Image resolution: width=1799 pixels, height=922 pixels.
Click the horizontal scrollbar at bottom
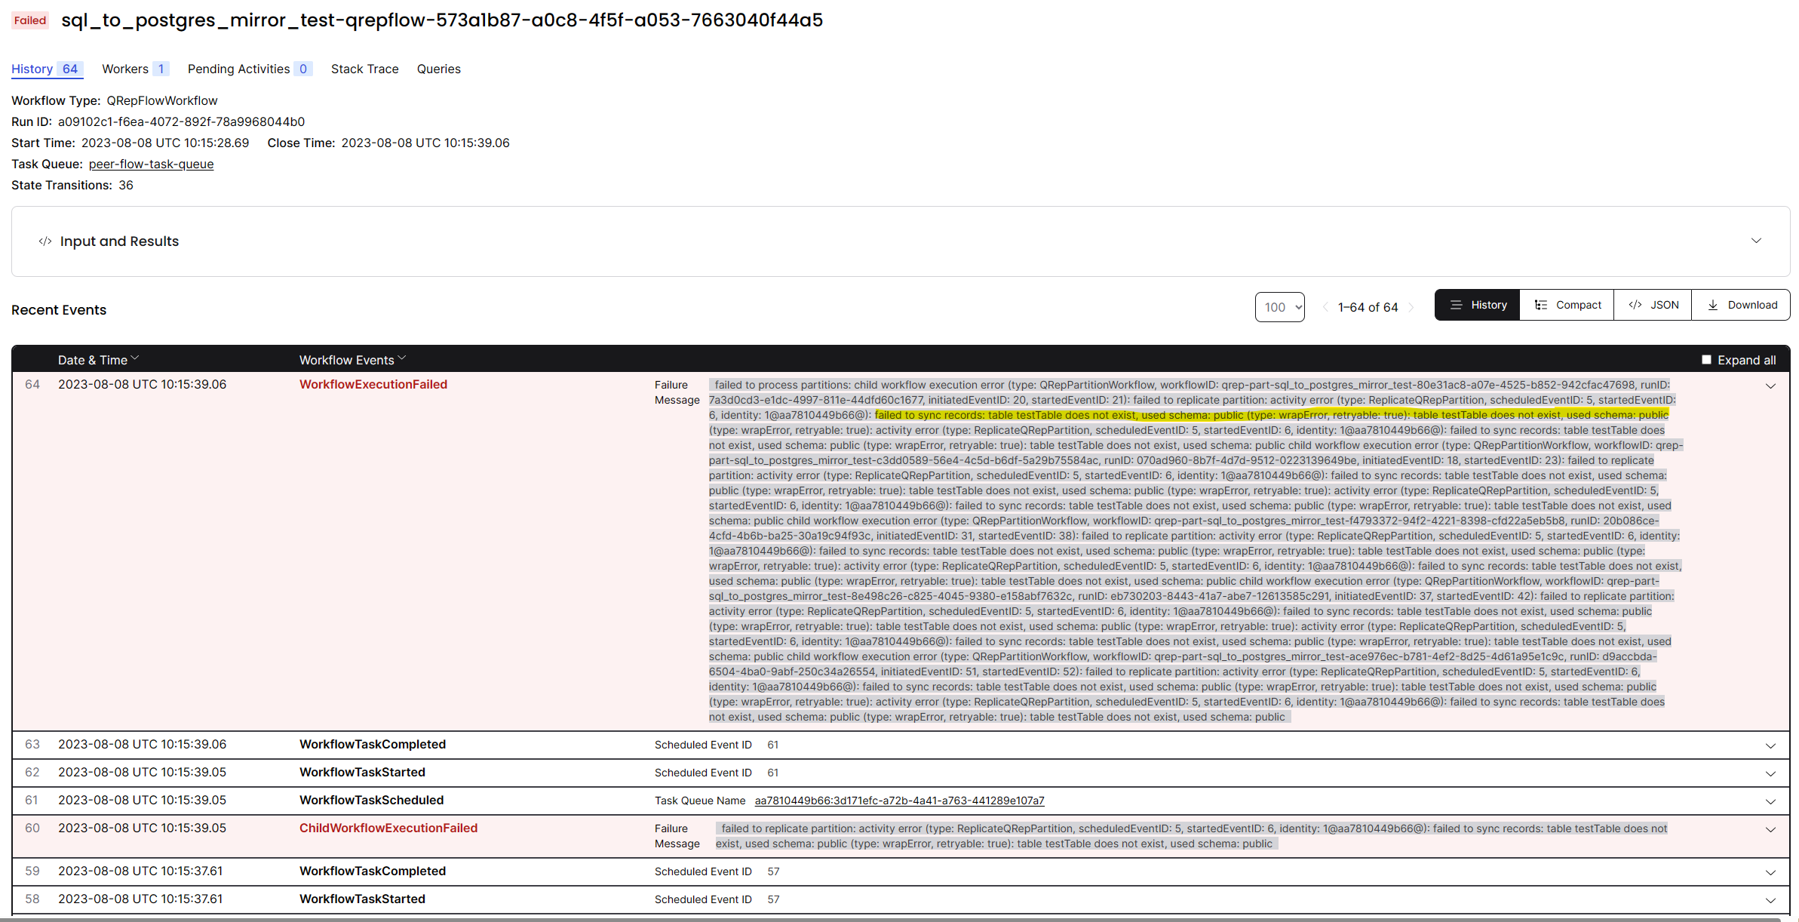click(x=890, y=920)
